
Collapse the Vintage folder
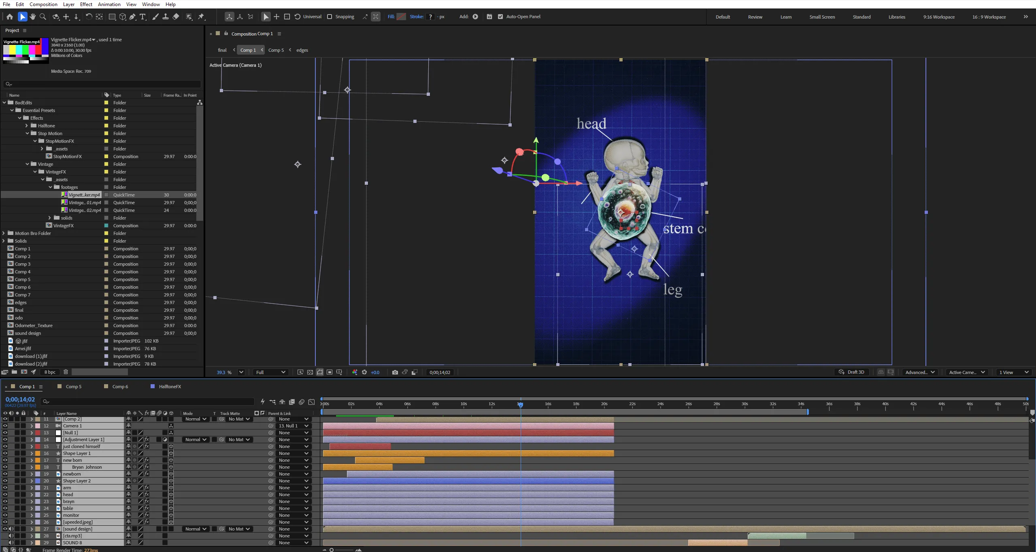[x=27, y=164]
